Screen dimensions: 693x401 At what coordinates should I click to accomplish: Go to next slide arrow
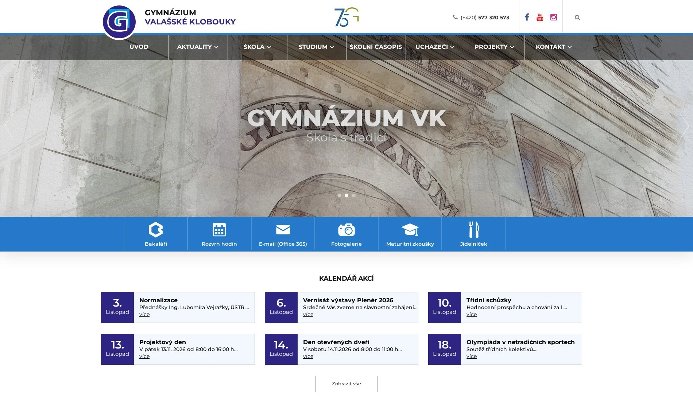pos(684,126)
